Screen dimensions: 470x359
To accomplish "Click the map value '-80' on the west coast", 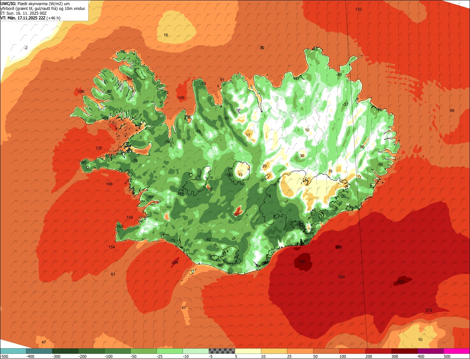I will [150, 197].
